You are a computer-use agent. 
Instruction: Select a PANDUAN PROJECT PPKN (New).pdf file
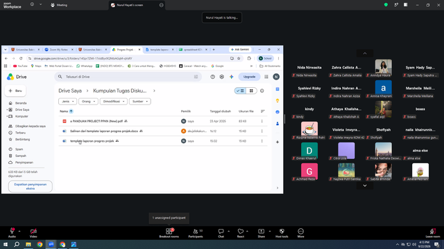[163, 121]
